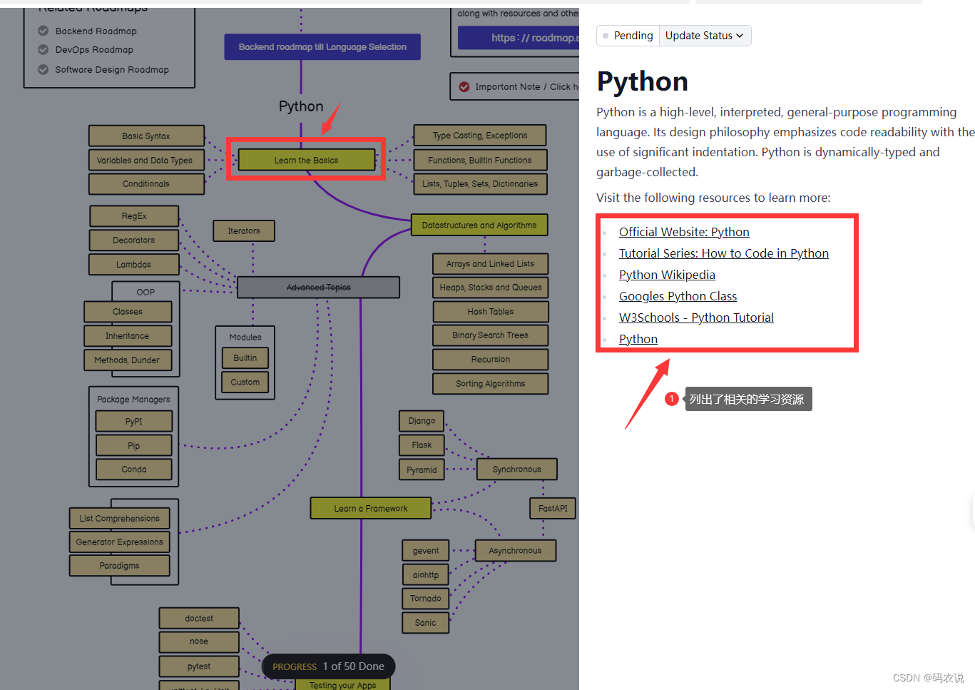Select Binary Search Trees node

click(x=491, y=335)
